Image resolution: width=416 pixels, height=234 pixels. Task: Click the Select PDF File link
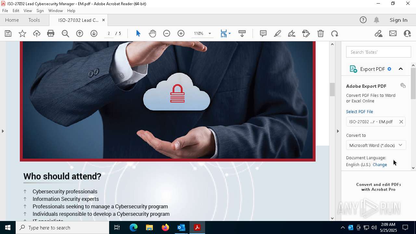pos(359,111)
